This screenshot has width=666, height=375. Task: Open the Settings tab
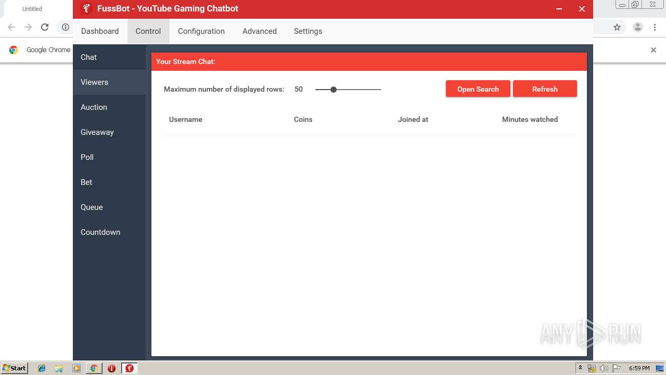pos(308,31)
